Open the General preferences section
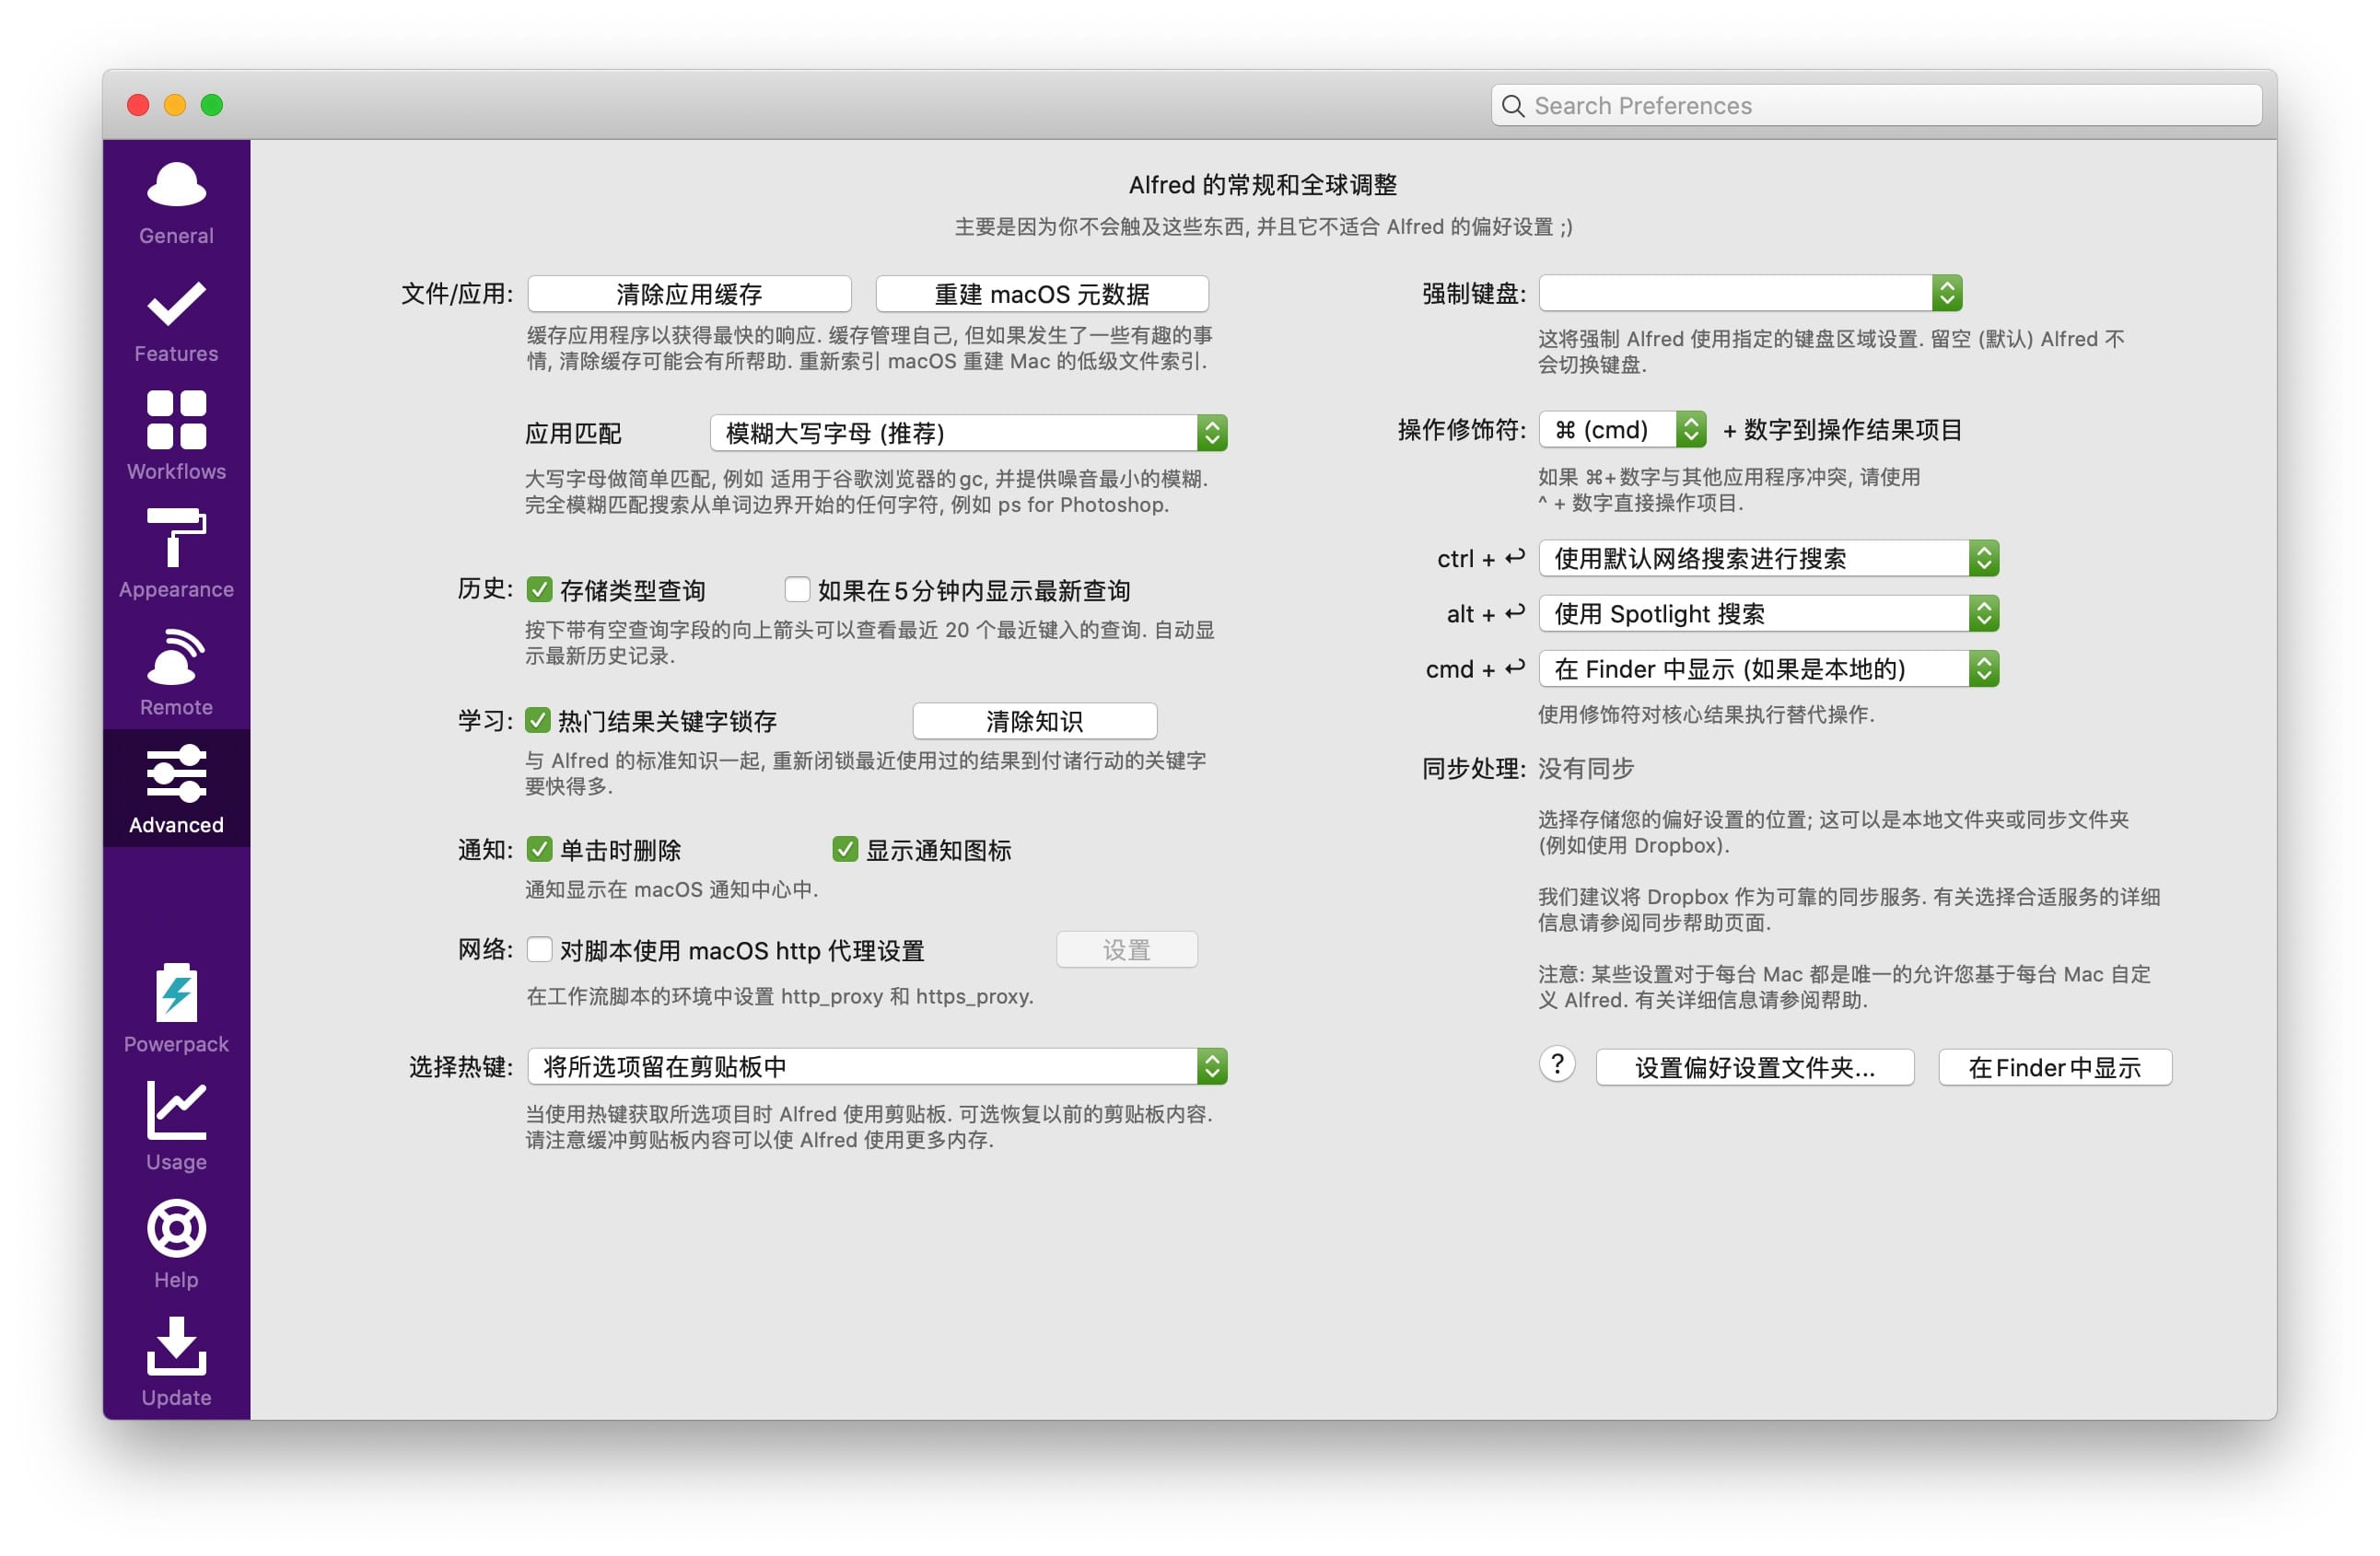 pos(176,200)
